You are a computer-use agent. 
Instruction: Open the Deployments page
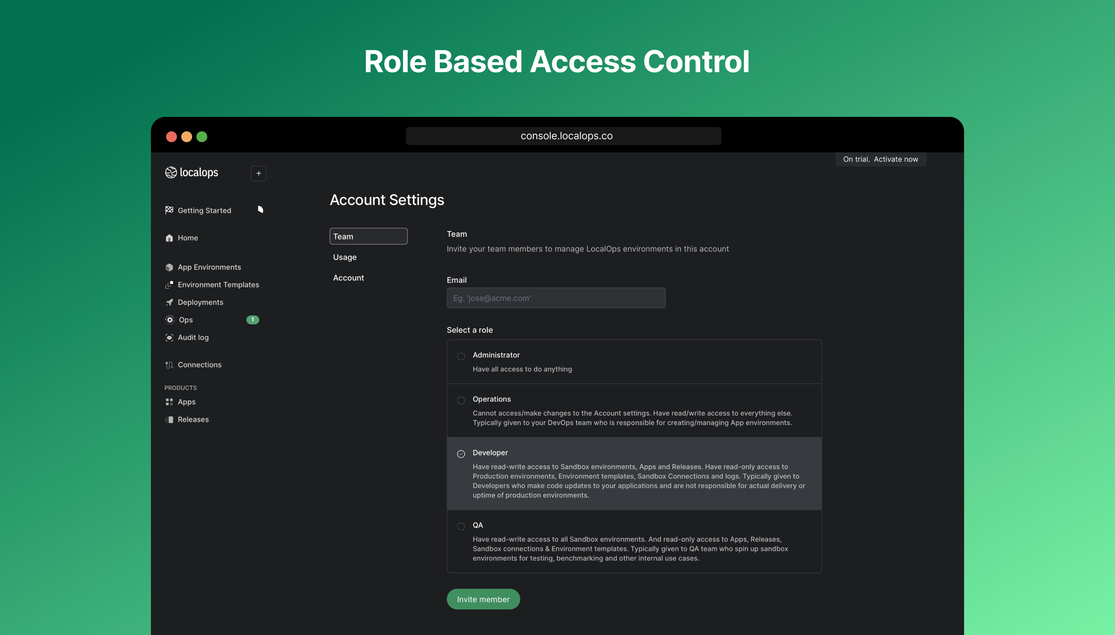[200, 302]
